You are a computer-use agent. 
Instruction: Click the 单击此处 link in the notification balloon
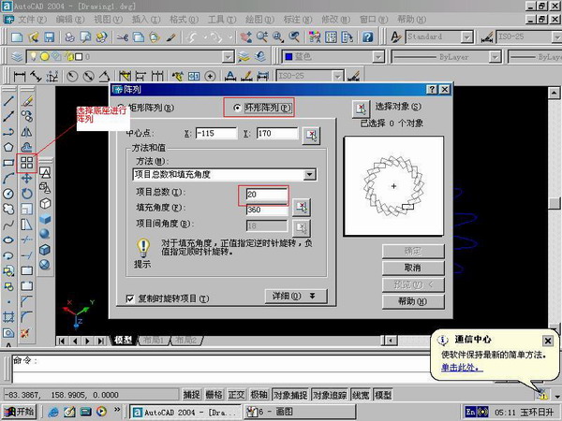pos(461,368)
